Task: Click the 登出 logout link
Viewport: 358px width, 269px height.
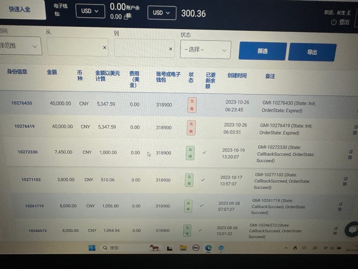Action: pyautogui.click(x=344, y=22)
